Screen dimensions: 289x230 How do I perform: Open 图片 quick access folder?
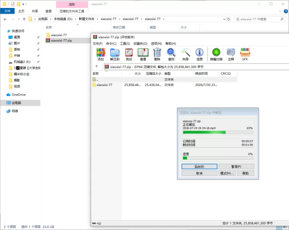[14, 43]
